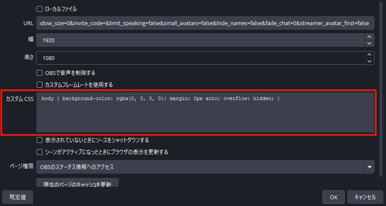Screen dimensions: 386x206
Task: Click the URL input field
Action: [205, 23]
